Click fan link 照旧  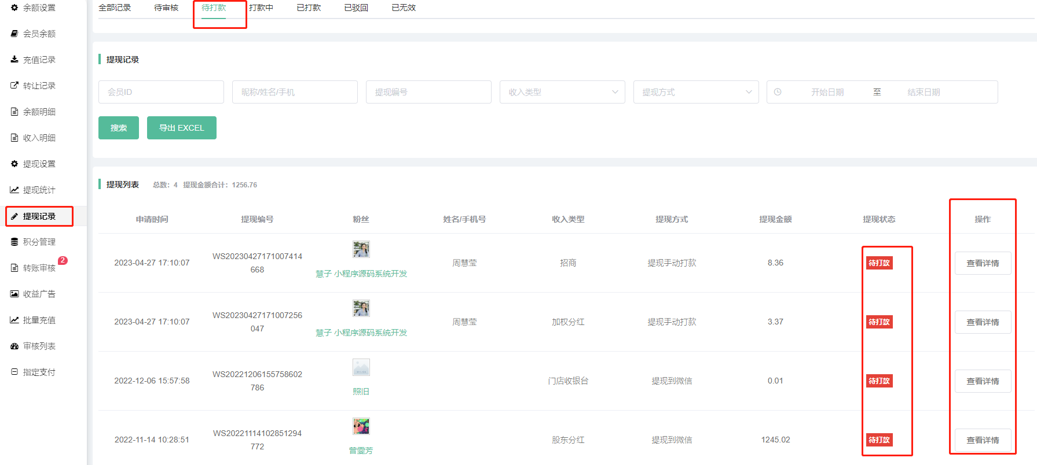coord(361,392)
